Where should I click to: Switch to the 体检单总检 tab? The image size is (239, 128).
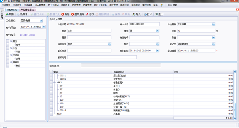(x=12, y=10)
